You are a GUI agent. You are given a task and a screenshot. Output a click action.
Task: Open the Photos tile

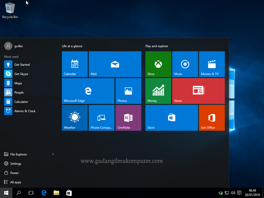click(x=128, y=91)
